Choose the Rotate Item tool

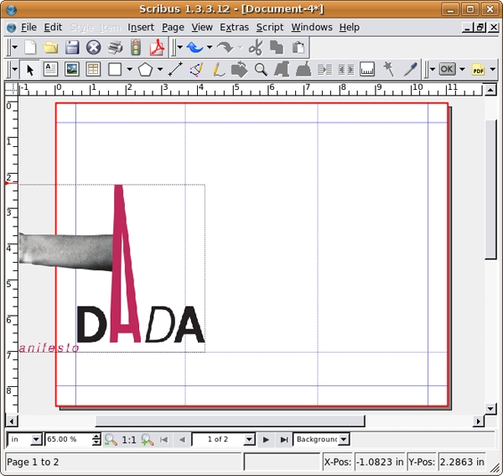tap(239, 70)
